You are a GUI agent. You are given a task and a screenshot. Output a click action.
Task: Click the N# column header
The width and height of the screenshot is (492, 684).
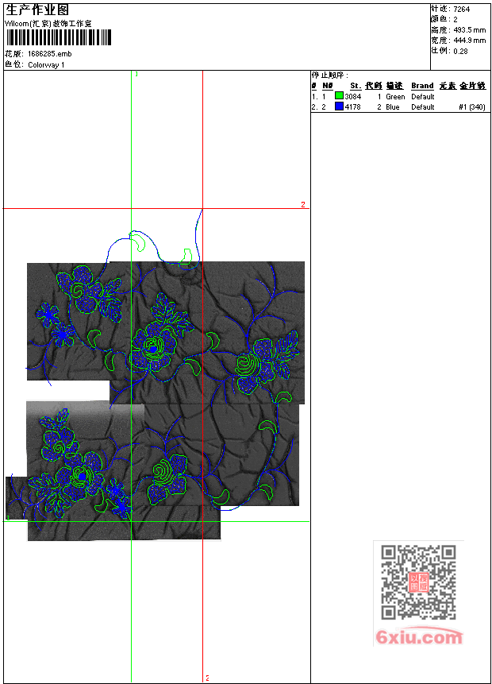pos(328,86)
